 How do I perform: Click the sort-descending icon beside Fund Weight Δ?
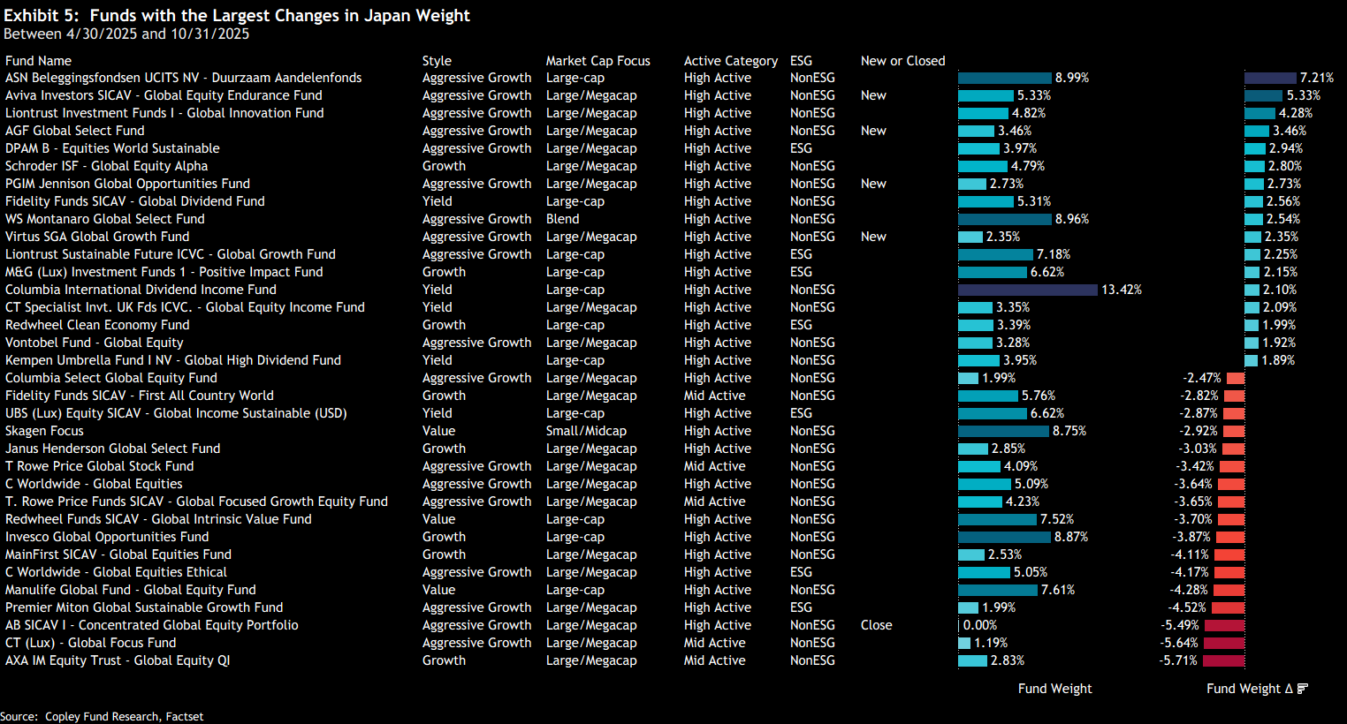coord(1302,689)
